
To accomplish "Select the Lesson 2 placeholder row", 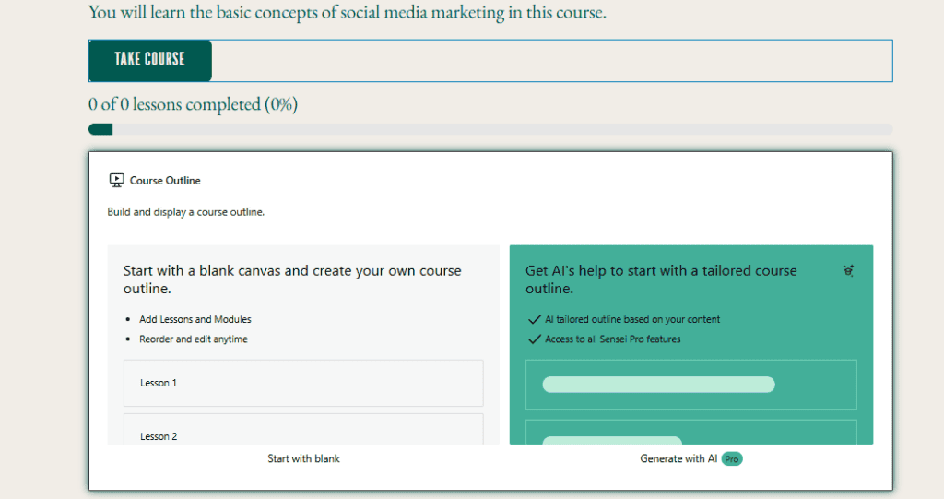I will (x=303, y=429).
